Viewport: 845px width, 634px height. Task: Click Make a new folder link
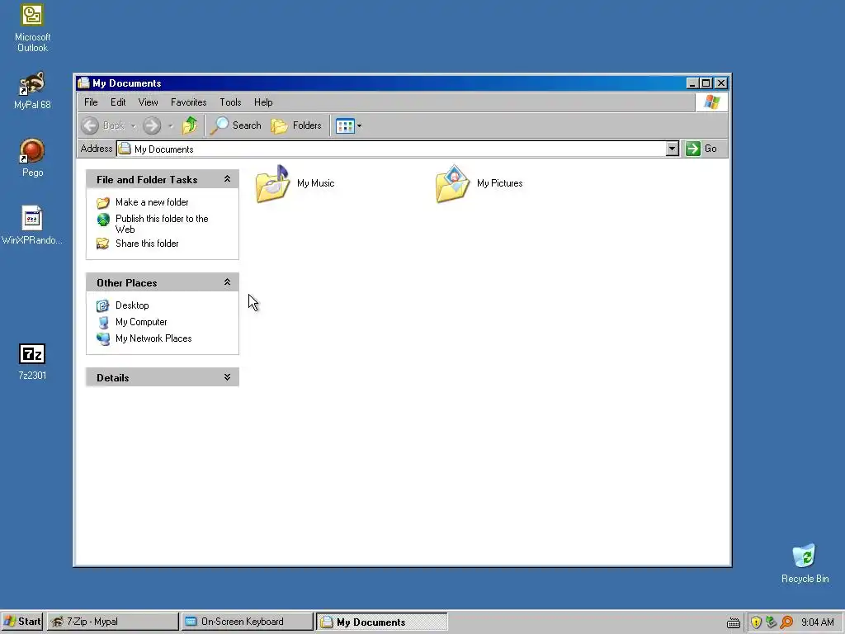(152, 202)
